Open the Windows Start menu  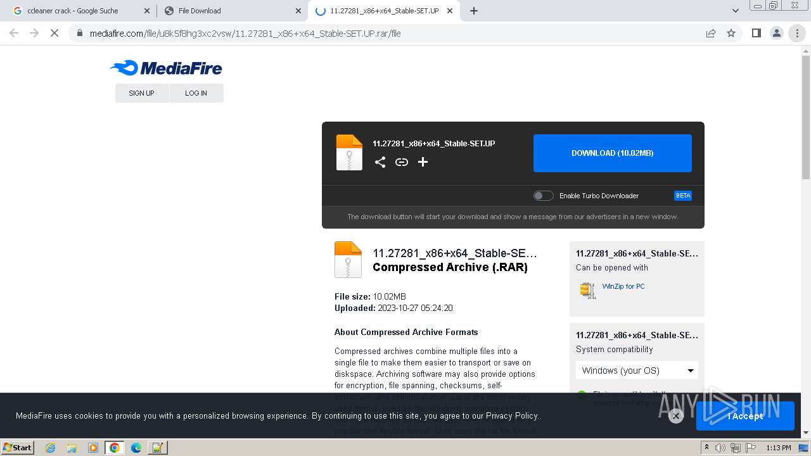click(17, 448)
